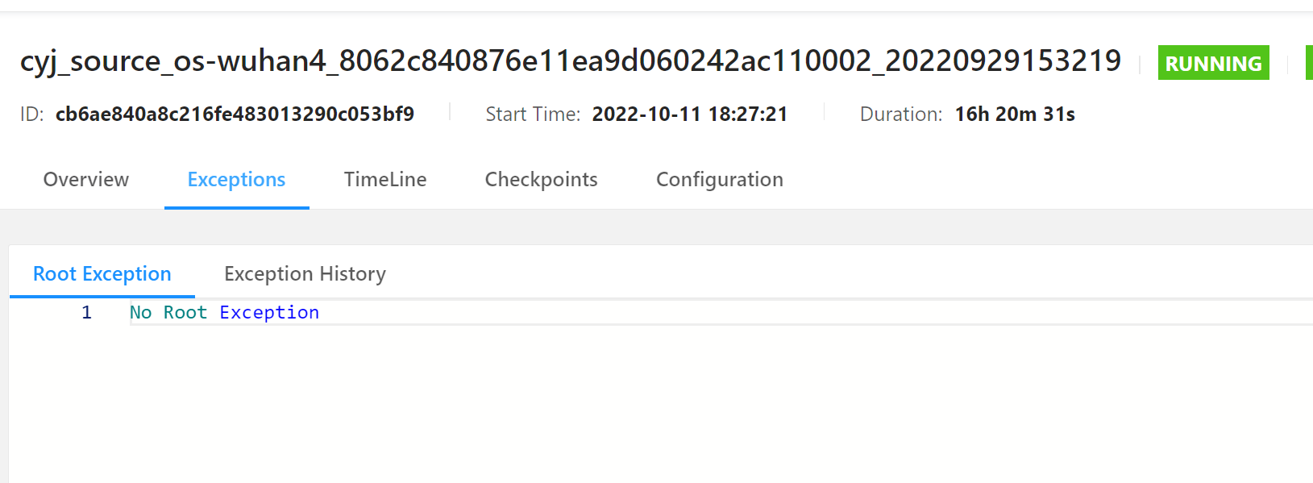The image size is (1313, 483).
Task: Click the Start Time label
Action: click(x=532, y=114)
